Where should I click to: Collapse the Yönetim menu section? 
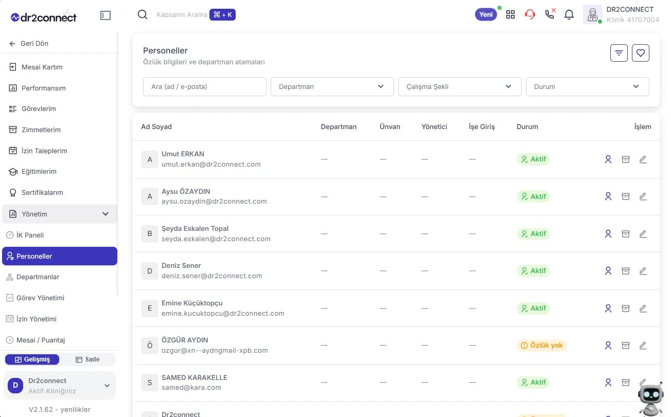click(60, 214)
